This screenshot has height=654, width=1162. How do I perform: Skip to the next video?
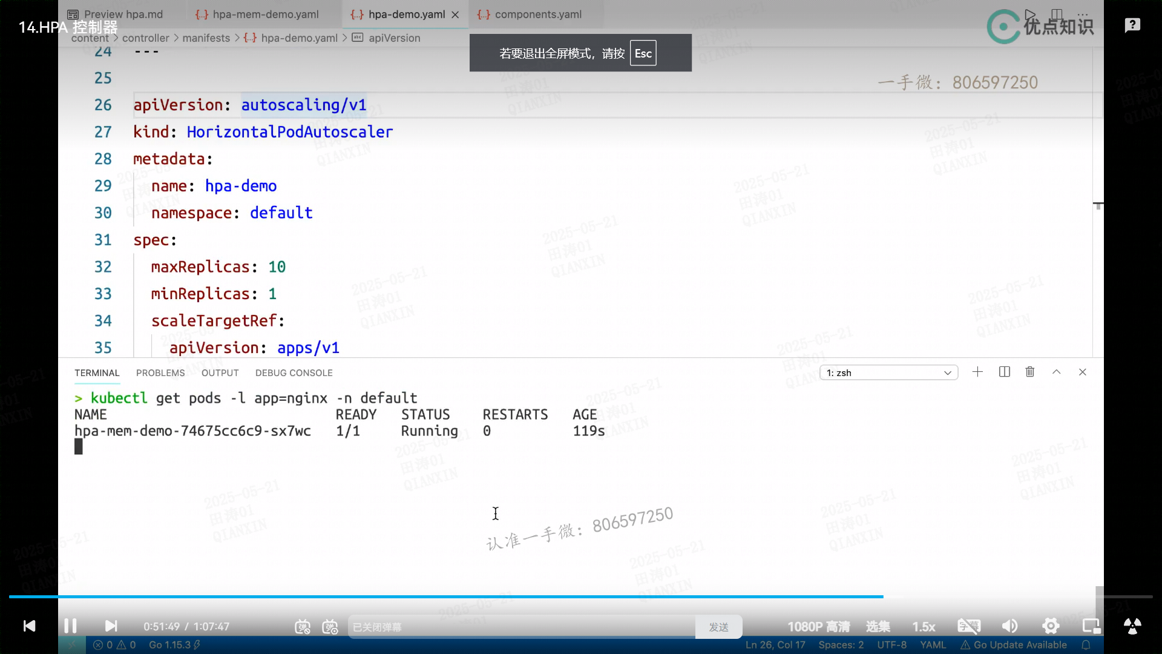point(111,626)
